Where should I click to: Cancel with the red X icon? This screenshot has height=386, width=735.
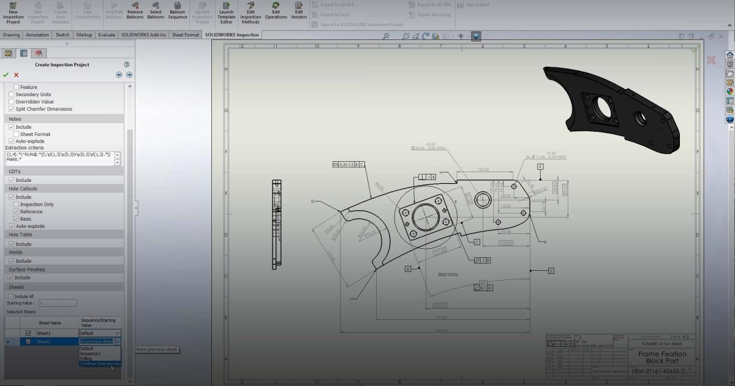[17, 75]
